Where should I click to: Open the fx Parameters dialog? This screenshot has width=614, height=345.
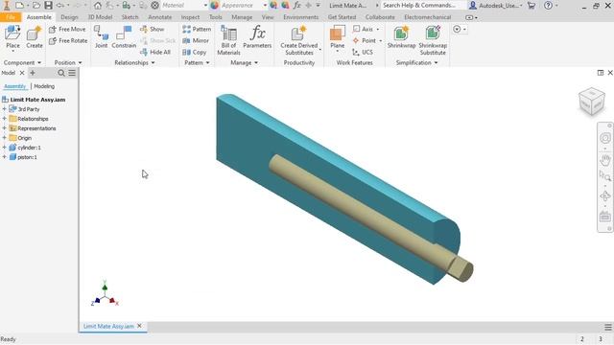point(257,37)
